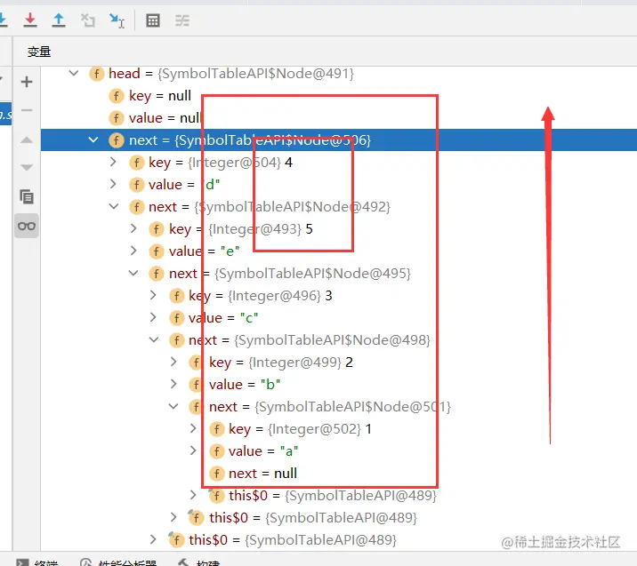Click the duplicate watch copy icon

tap(27, 196)
